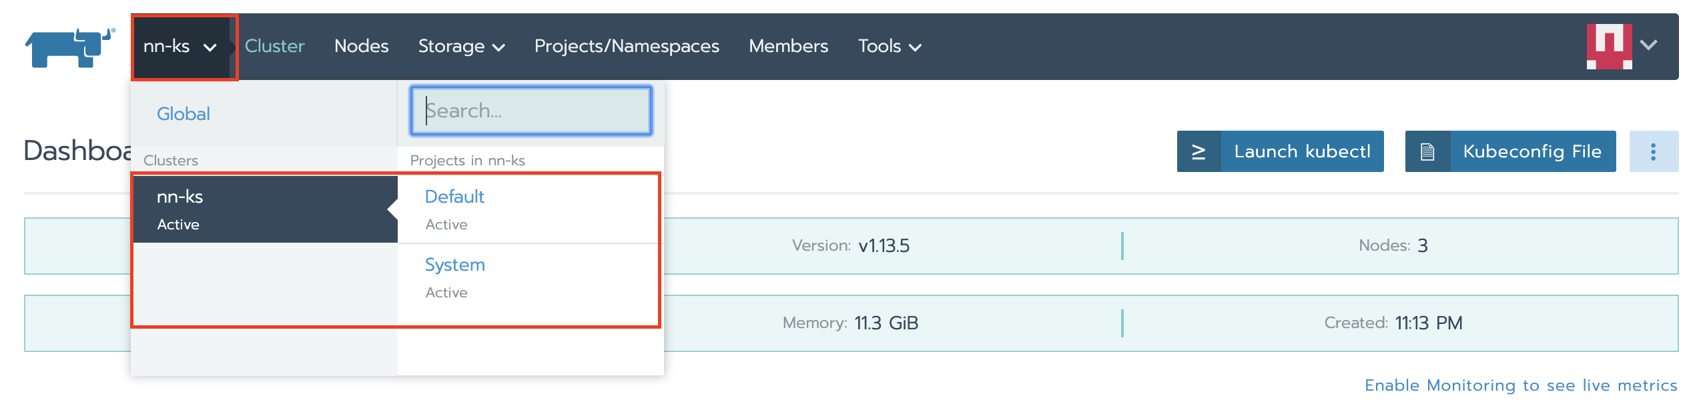Click the Rancher cow logo
1699x416 pixels.
[70, 47]
